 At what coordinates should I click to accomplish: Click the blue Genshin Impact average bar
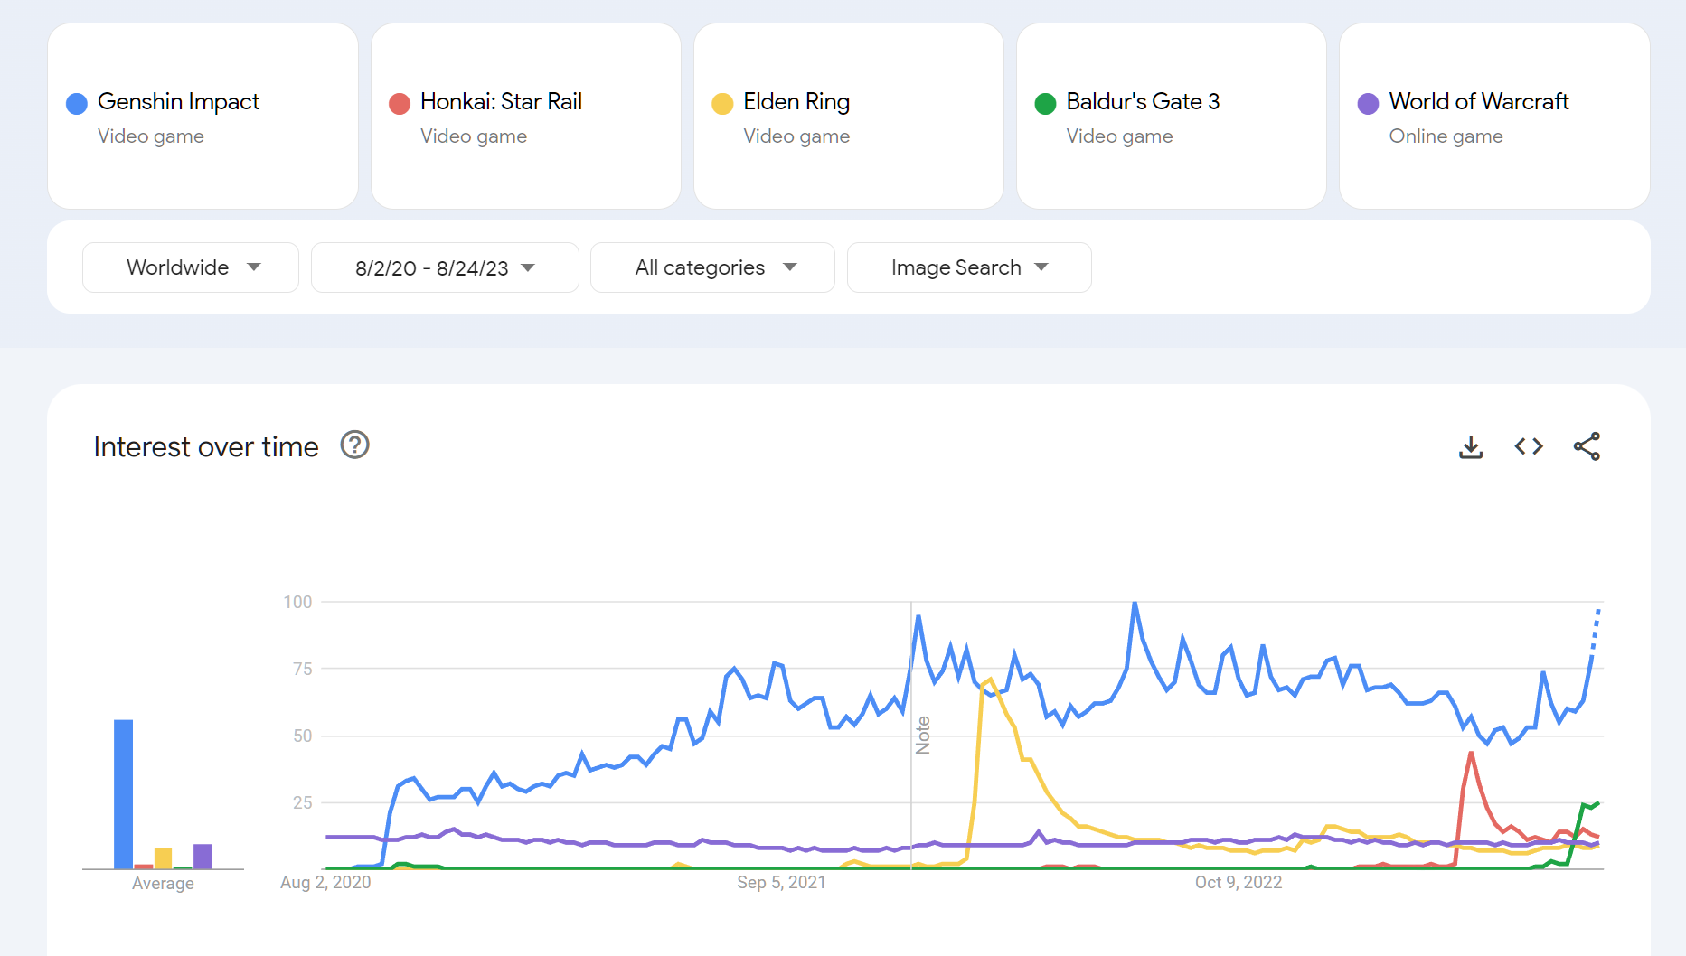[x=124, y=793]
